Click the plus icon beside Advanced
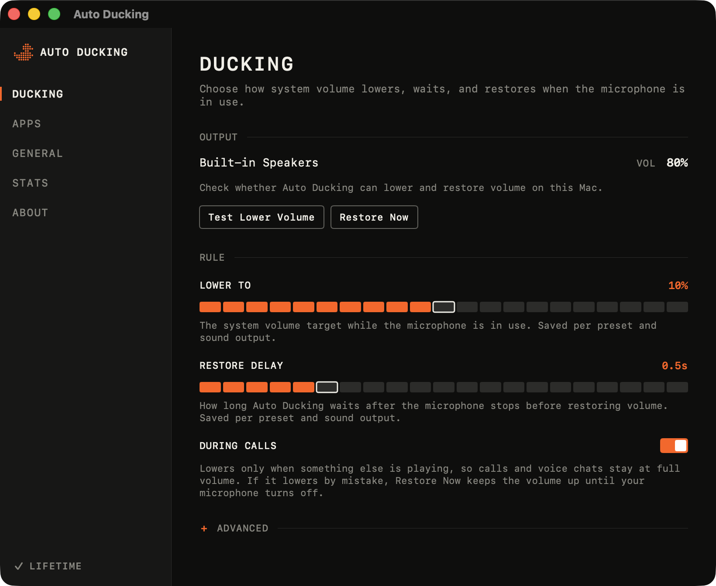The width and height of the screenshot is (716, 586). pos(204,528)
